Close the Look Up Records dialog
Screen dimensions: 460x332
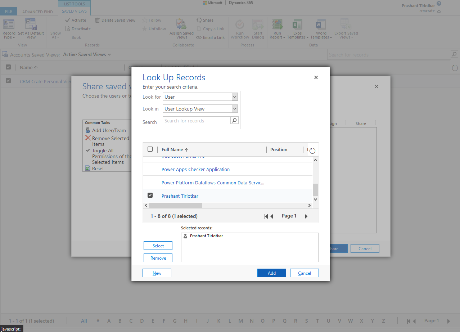pyautogui.click(x=316, y=77)
